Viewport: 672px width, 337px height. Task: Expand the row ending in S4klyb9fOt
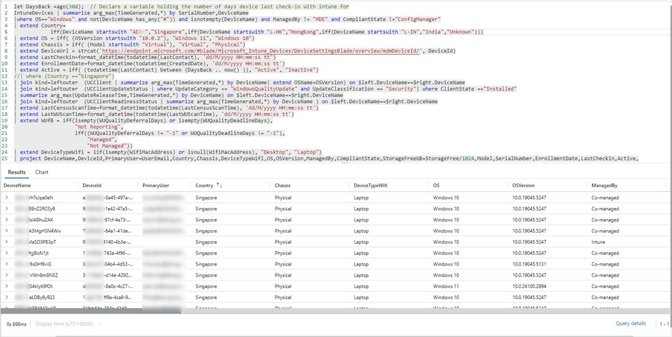tap(7, 287)
